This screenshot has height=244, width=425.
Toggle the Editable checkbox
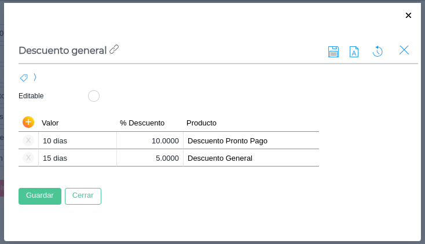(94, 96)
